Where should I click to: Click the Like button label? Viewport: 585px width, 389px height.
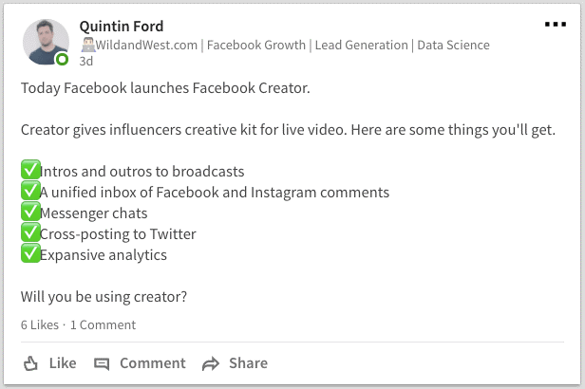[63, 363]
